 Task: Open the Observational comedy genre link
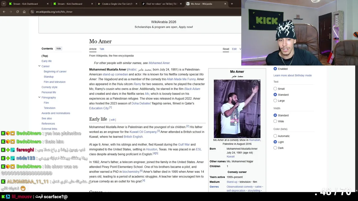[x=240, y=187]
